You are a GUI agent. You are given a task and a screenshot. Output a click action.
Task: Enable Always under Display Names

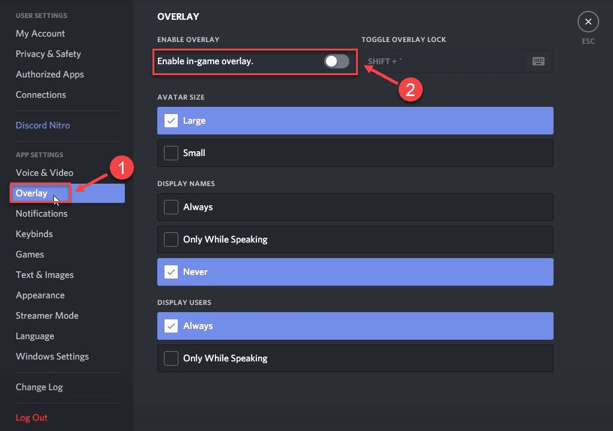pos(171,206)
